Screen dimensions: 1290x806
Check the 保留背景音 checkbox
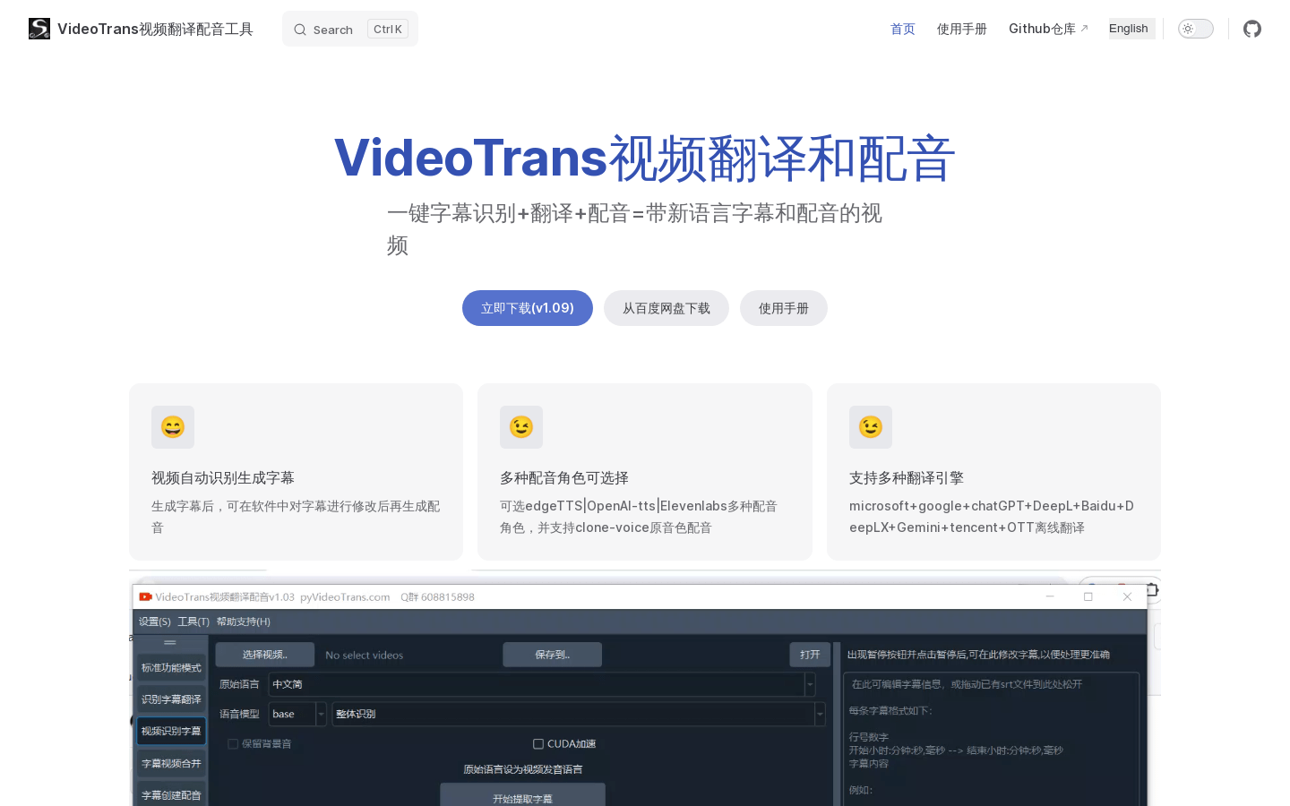[233, 744]
